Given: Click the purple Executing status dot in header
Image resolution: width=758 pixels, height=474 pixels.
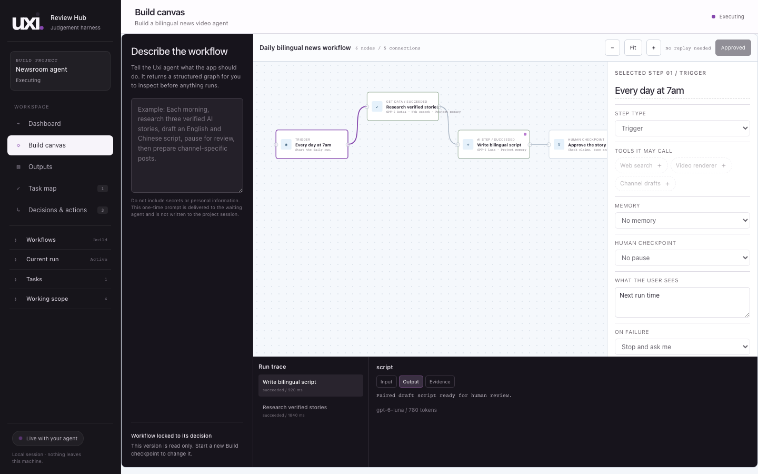Looking at the screenshot, I should click(714, 17).
